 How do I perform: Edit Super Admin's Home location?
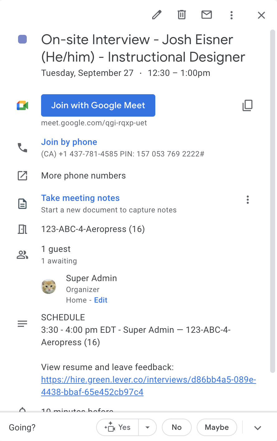[x=101, y=300]
